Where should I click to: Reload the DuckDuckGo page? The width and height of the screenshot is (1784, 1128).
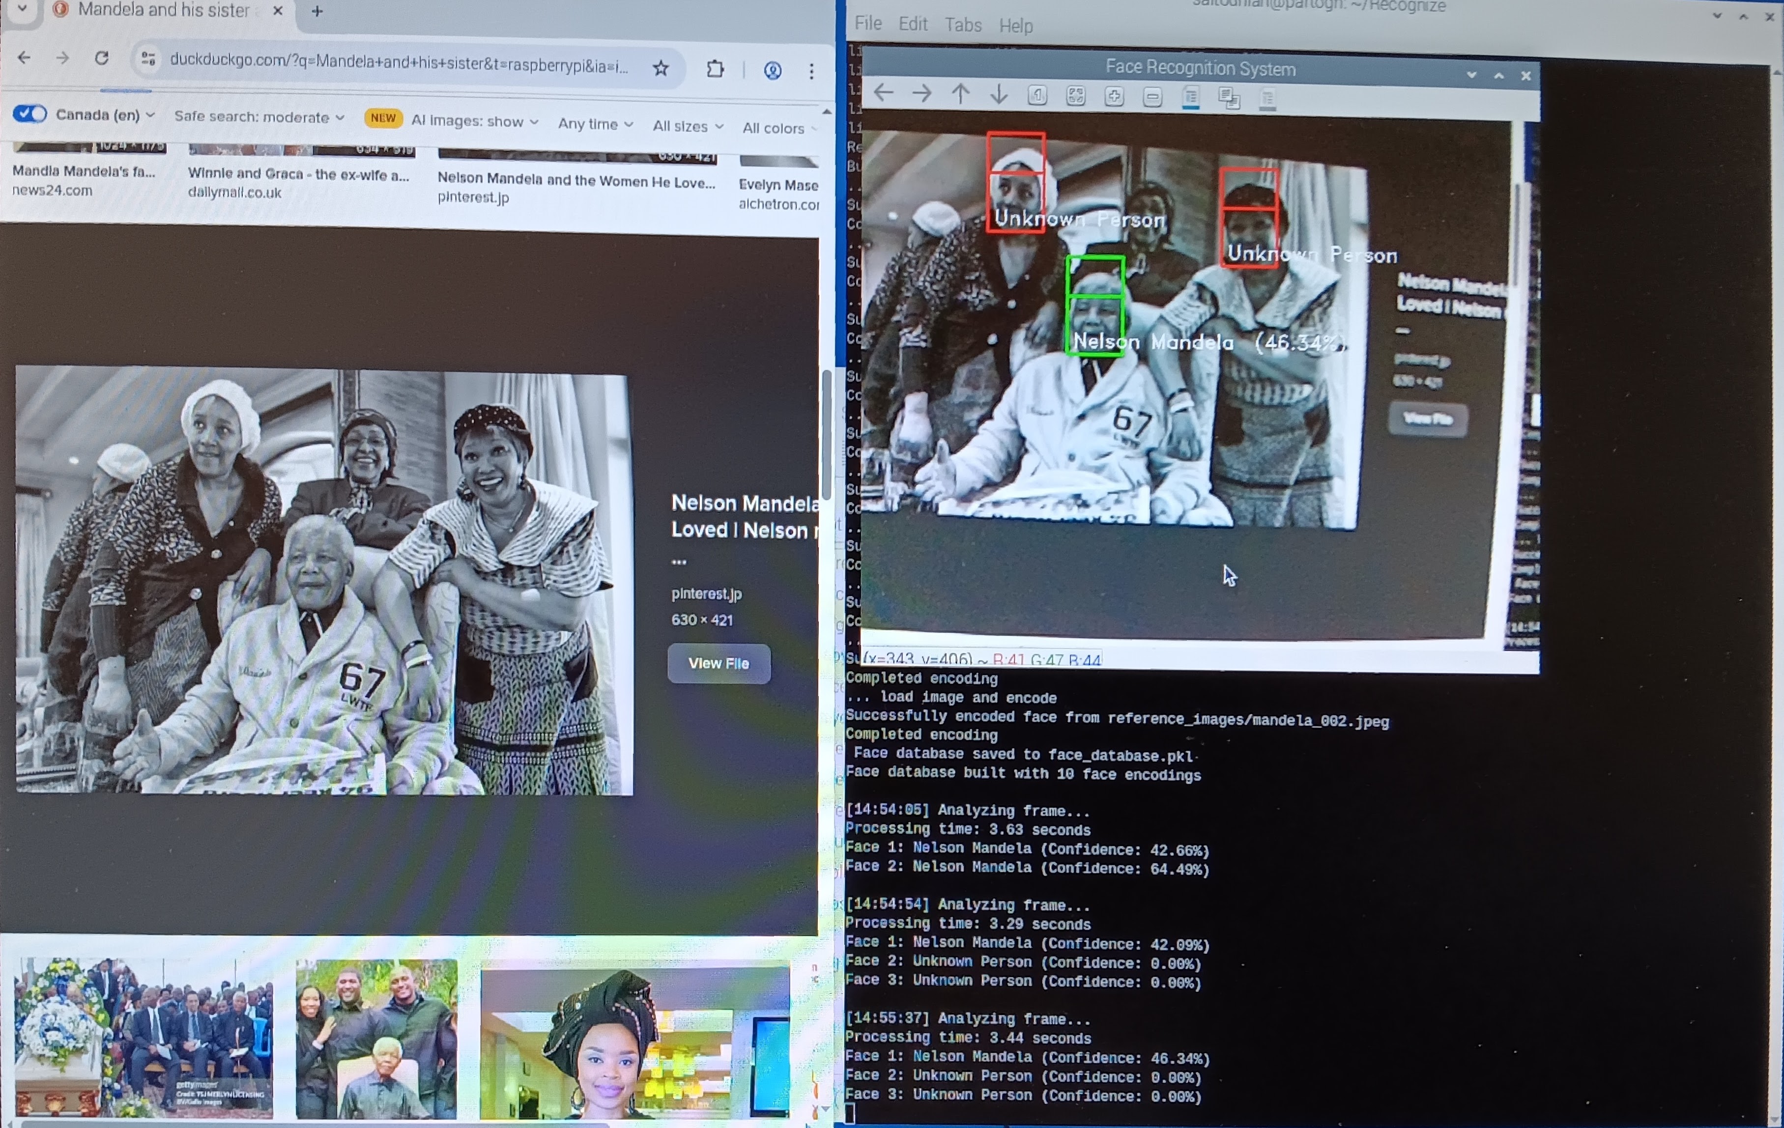coord(102,58)
